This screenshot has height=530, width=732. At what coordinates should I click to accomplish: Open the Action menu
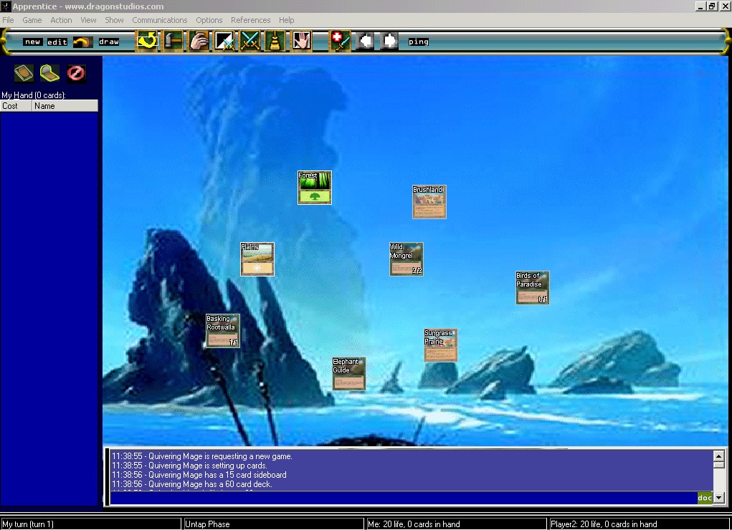click(x=61, y=20)
